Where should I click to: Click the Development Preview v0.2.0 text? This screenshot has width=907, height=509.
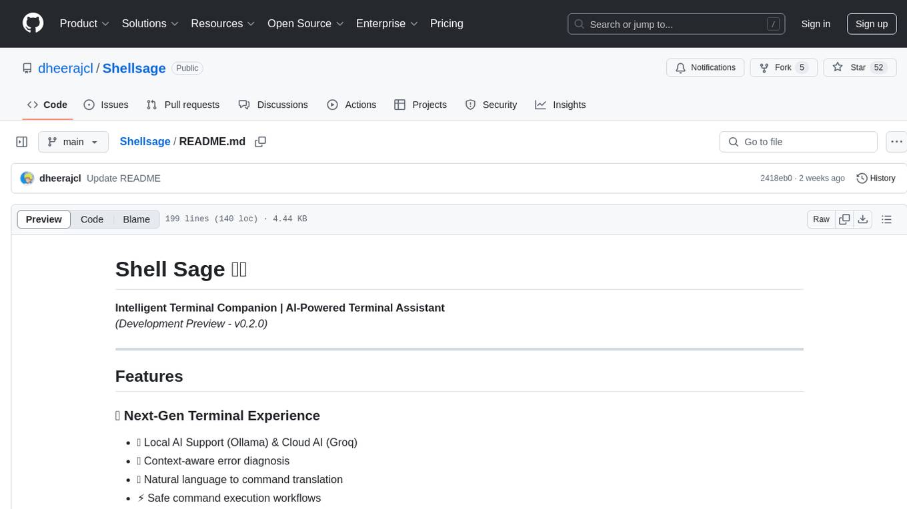coord(191,324)
